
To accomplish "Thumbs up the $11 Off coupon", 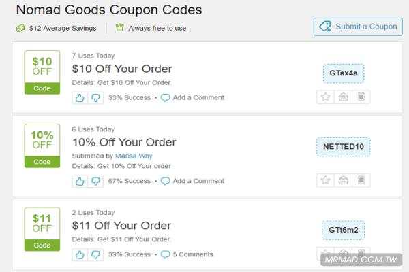I will (80, 254).
